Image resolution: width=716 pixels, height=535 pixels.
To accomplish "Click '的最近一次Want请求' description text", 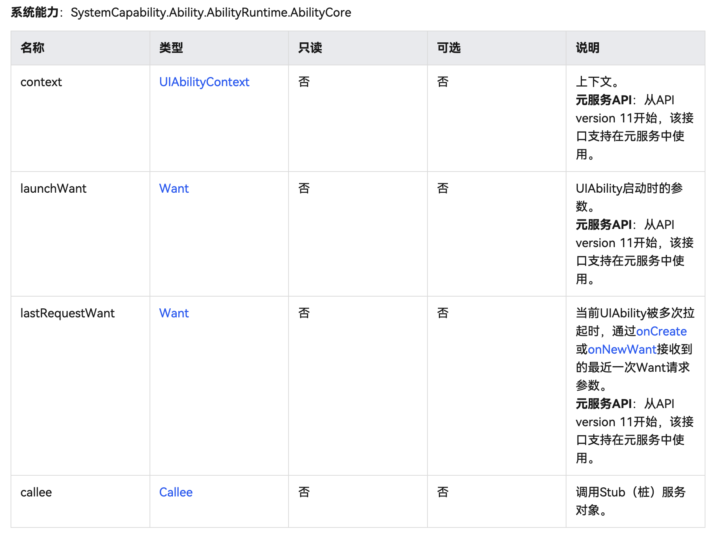I will 633,368.
